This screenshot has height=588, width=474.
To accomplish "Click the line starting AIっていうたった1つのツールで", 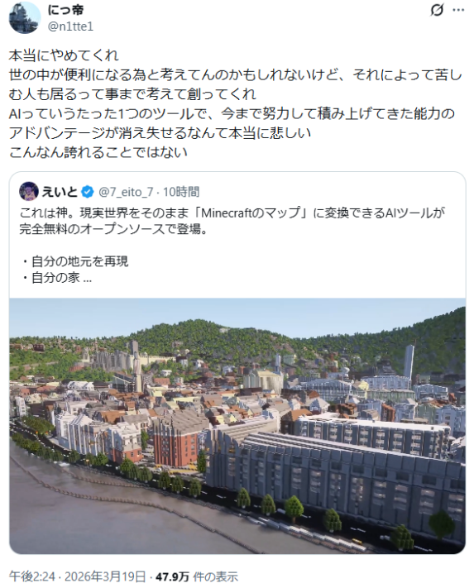I will click(x=232, y=113).
